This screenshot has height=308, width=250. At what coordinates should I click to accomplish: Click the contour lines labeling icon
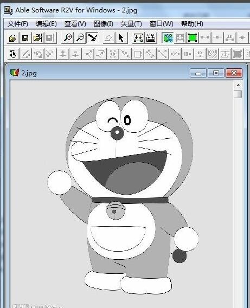click(213, 54)
